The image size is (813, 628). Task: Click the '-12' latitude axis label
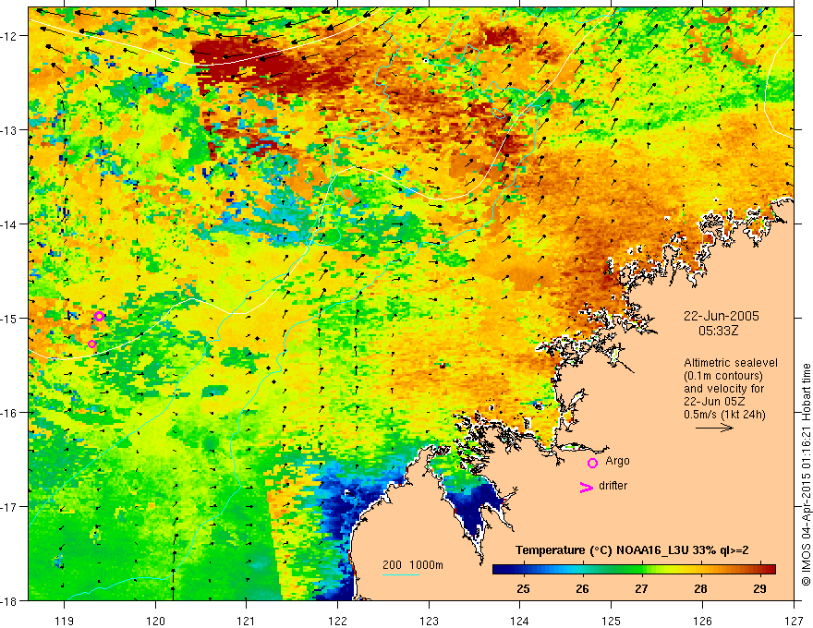pyautogui.click(x=10, y=36)
